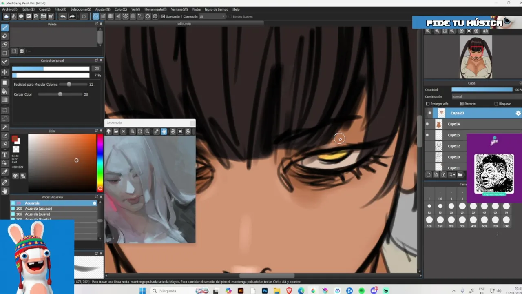The image size is (522, 294).
Task: Delete the palette color with trash icon
Action: (22, 51)
